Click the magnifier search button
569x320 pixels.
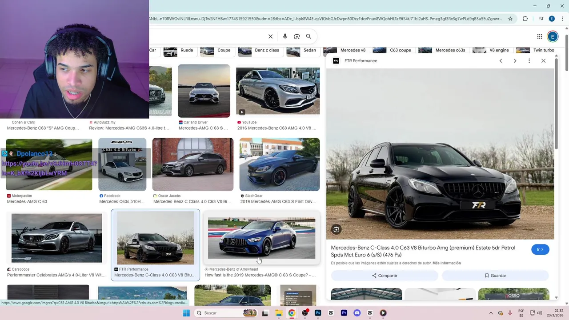(309, 36)
